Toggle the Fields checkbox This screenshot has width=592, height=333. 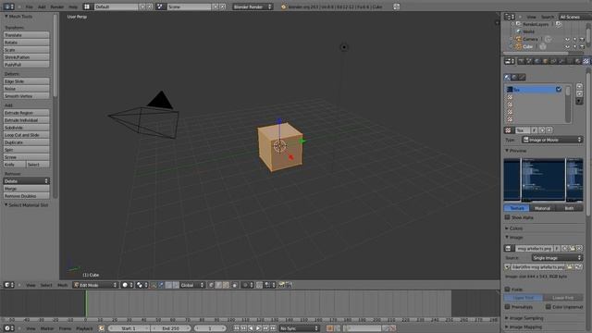tap(507, 290)
